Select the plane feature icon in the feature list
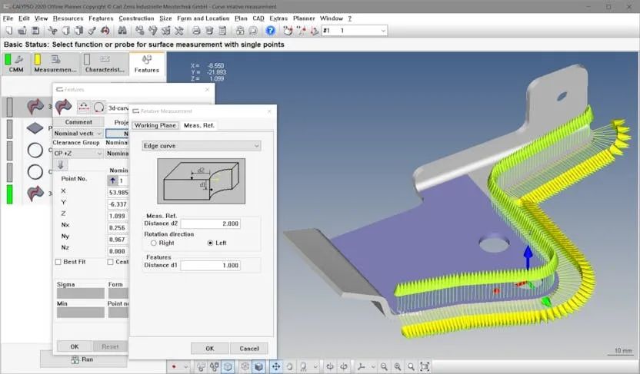 (35, 128)
